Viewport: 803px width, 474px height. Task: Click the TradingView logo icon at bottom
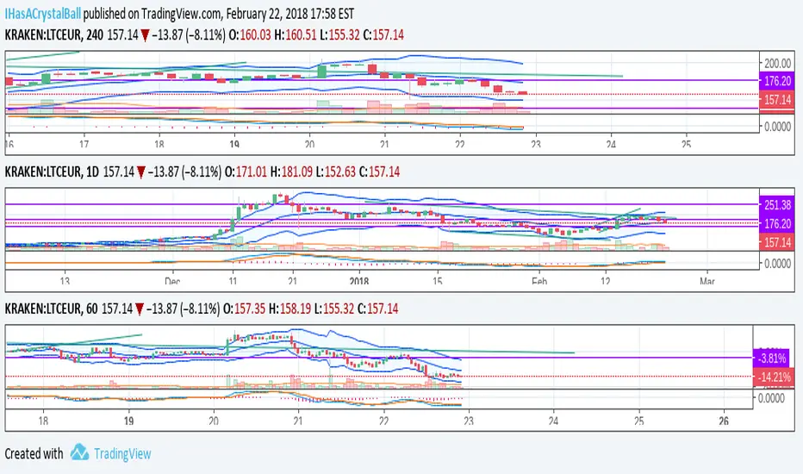79,452
